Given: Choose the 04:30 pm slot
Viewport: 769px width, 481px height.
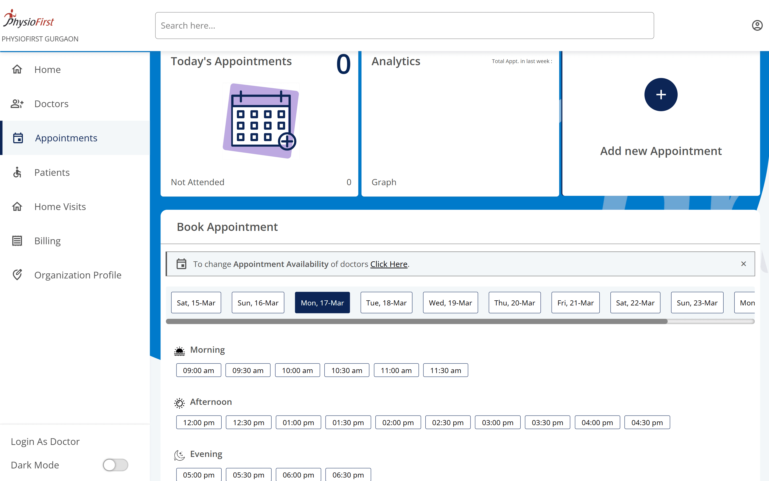Looking at the screenshot, I should coord(647,422).
